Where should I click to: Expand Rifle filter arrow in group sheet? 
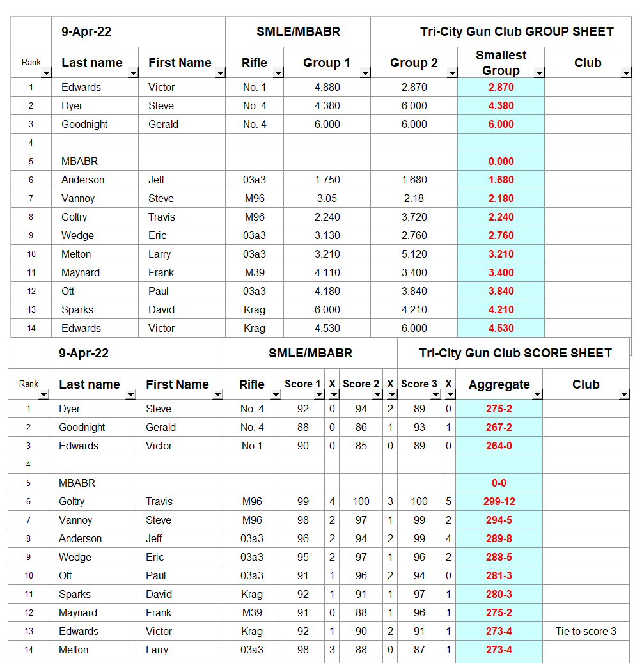[278, 74]
